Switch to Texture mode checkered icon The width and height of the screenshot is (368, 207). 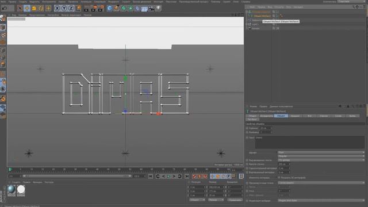pos(3,35)
